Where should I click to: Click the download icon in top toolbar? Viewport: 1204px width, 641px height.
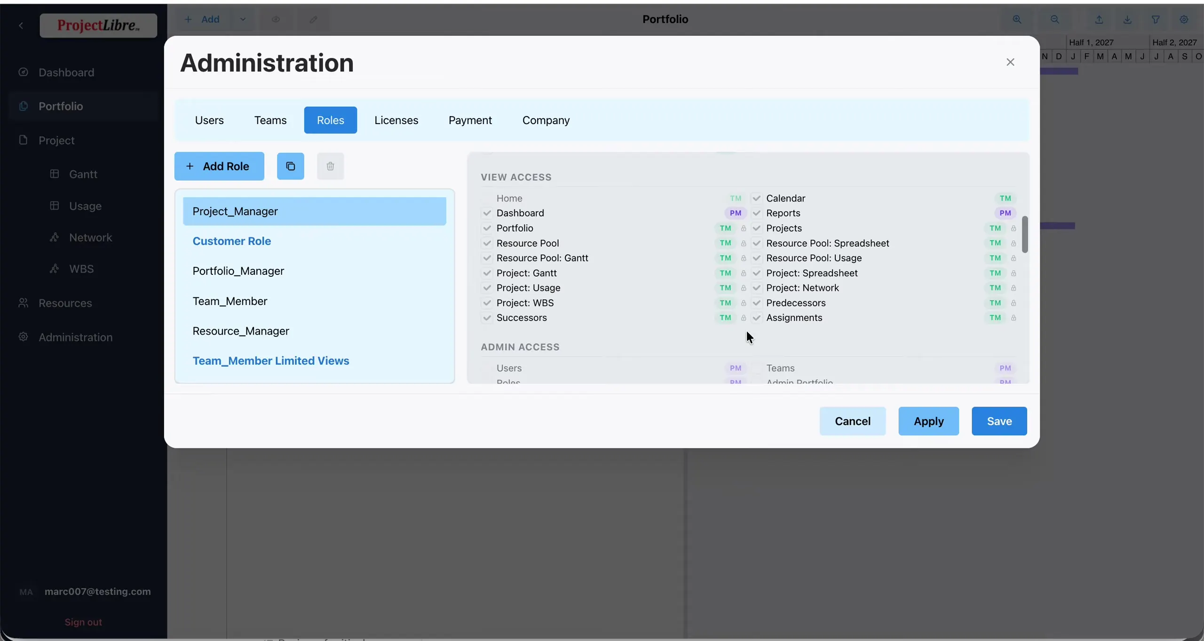[1127, 19]
